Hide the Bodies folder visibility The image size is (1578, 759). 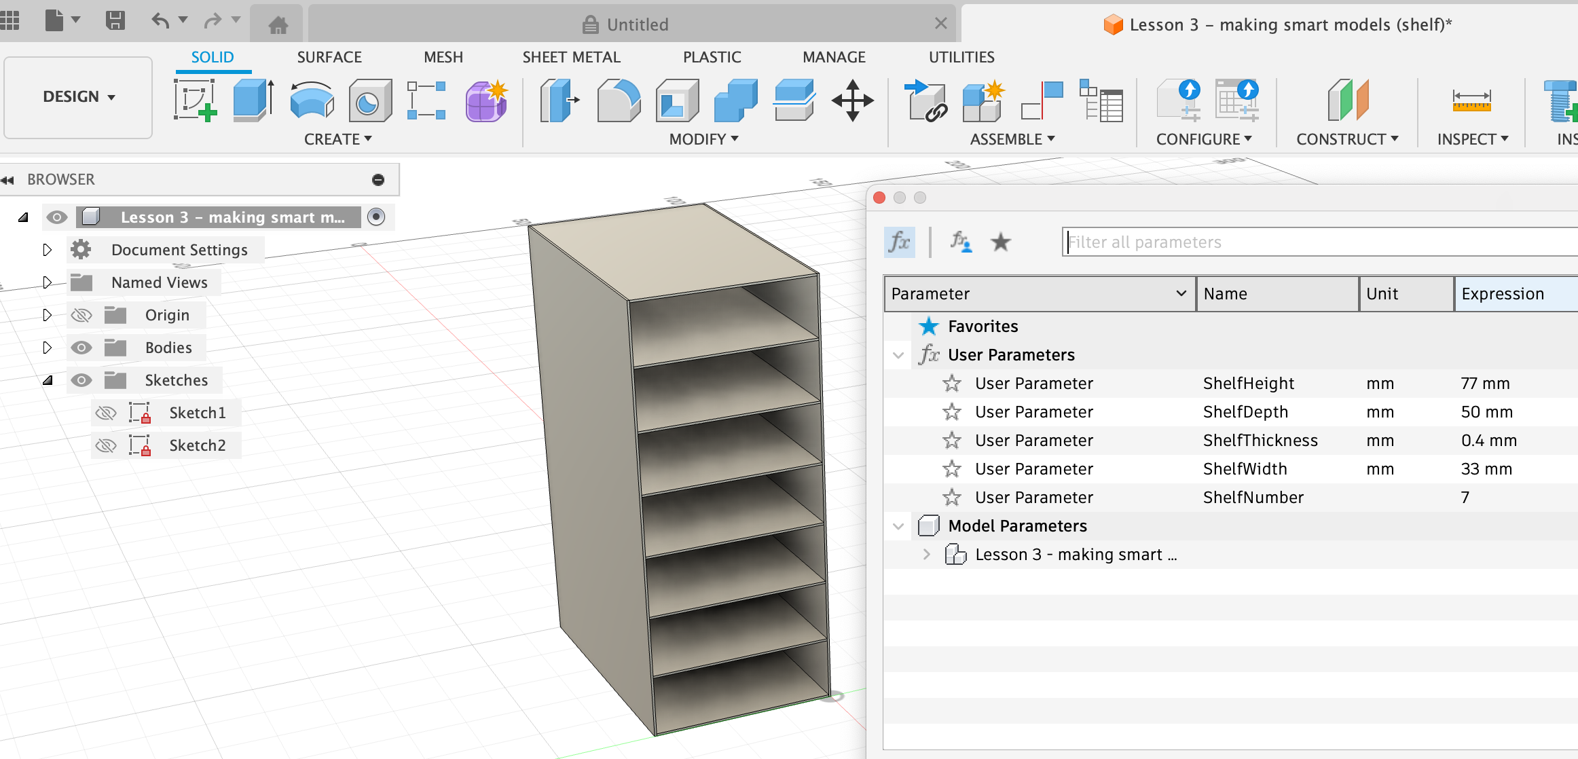click(x=81, y=348)
